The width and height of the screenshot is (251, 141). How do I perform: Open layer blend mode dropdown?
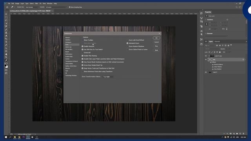pyautogui.click(x=212, y=49)
